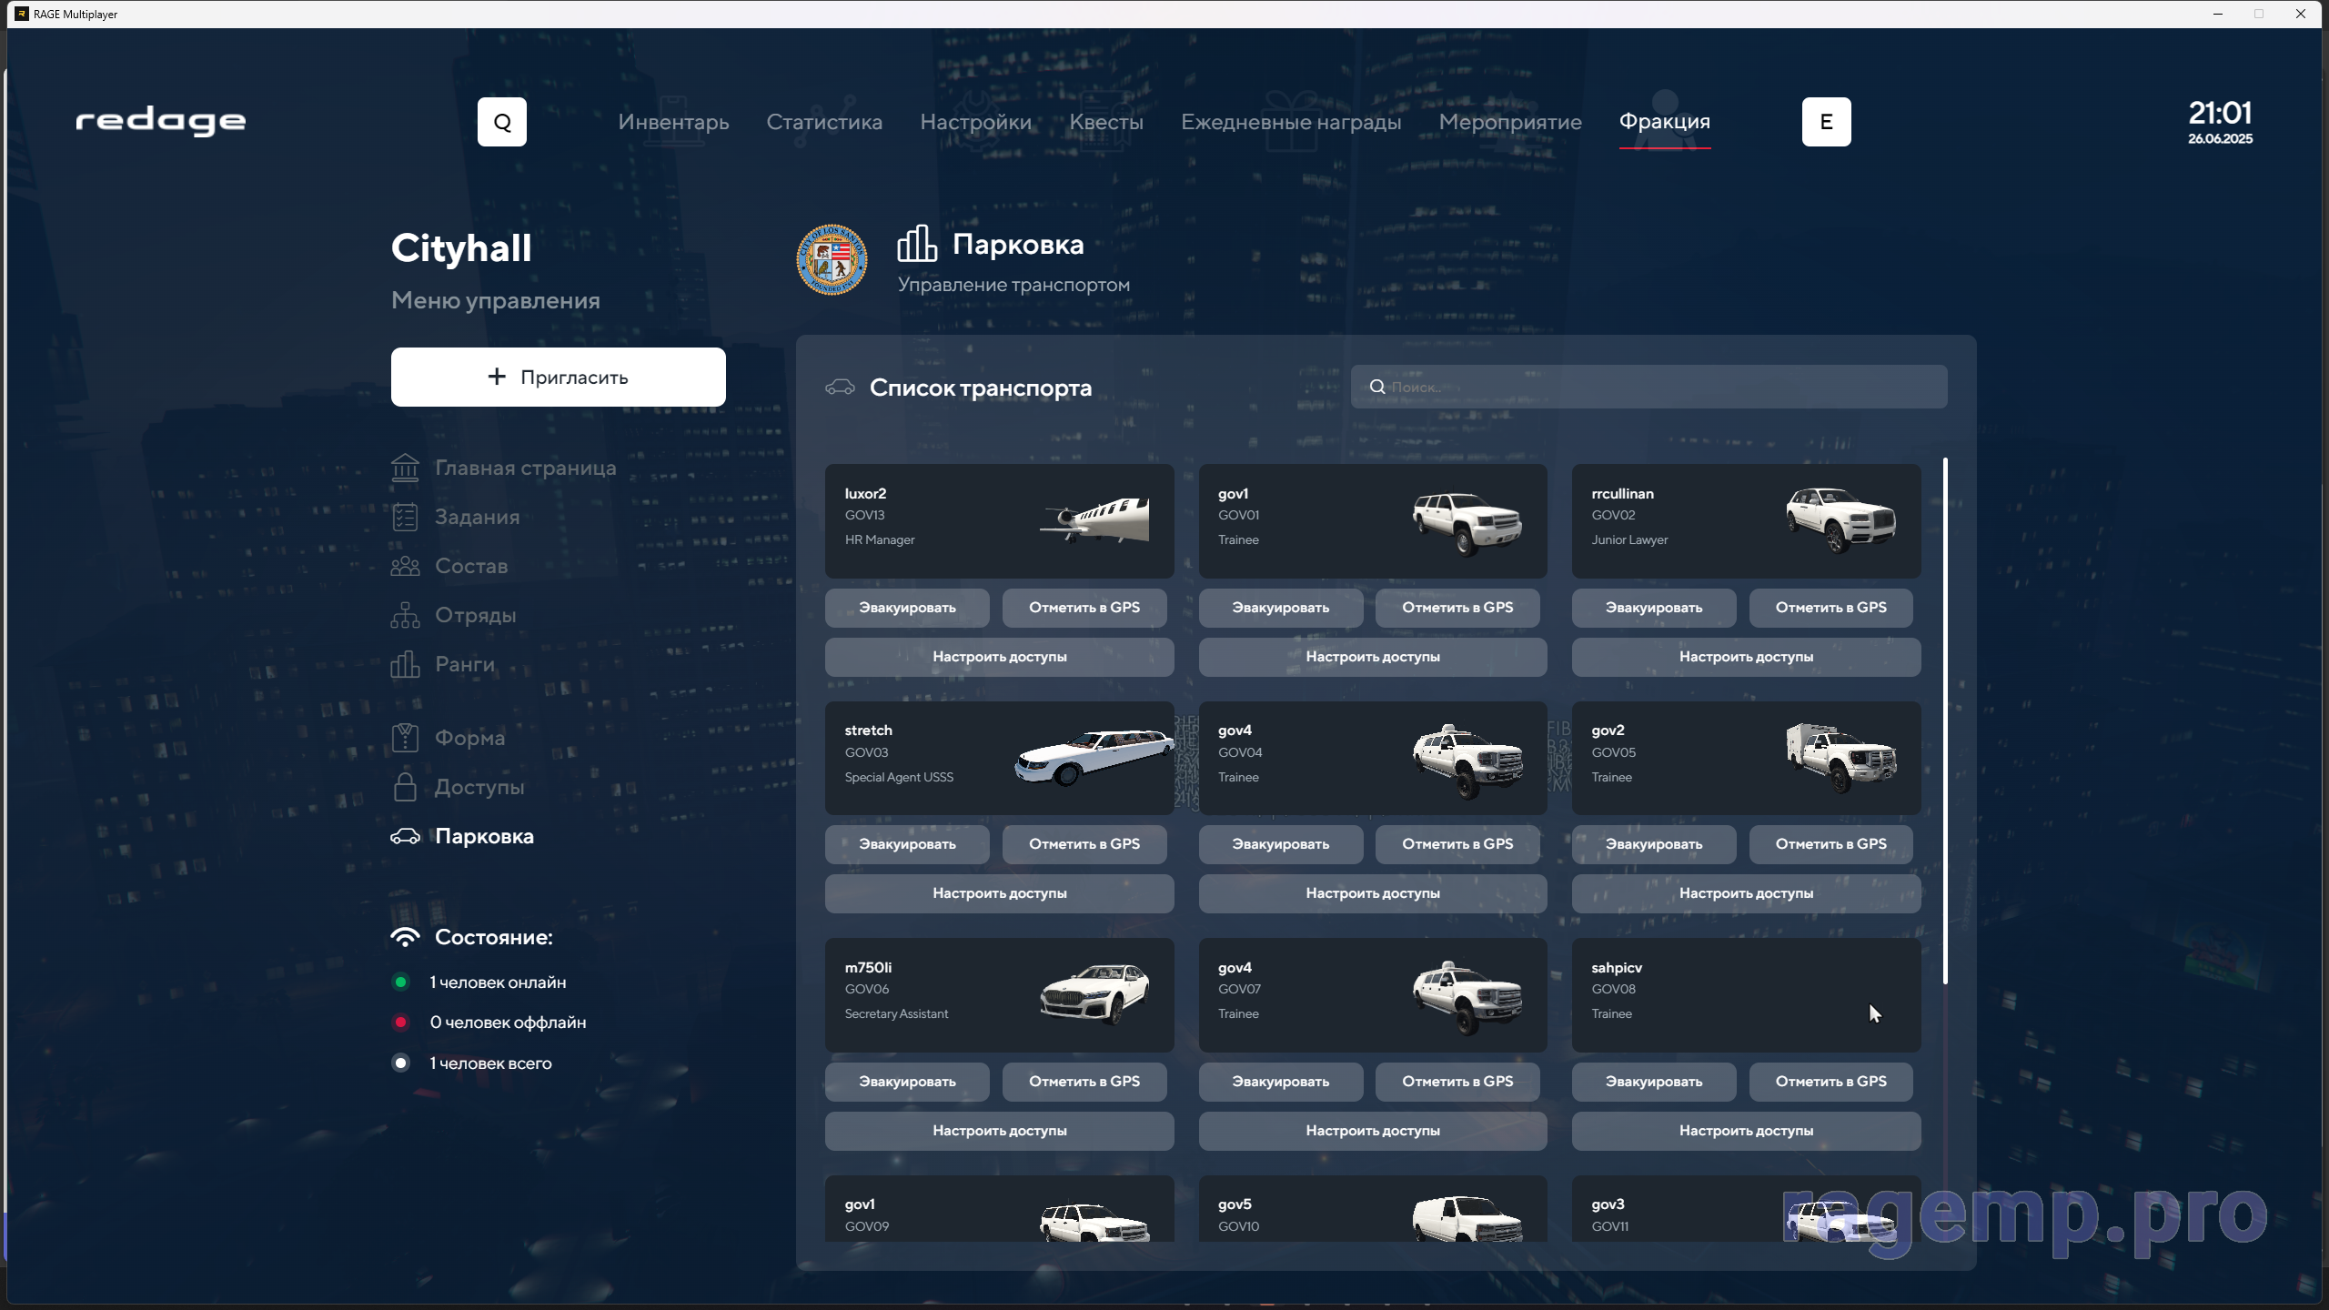Open the Статистика tab
The image size is (2329, 1310).
point(824,122)
